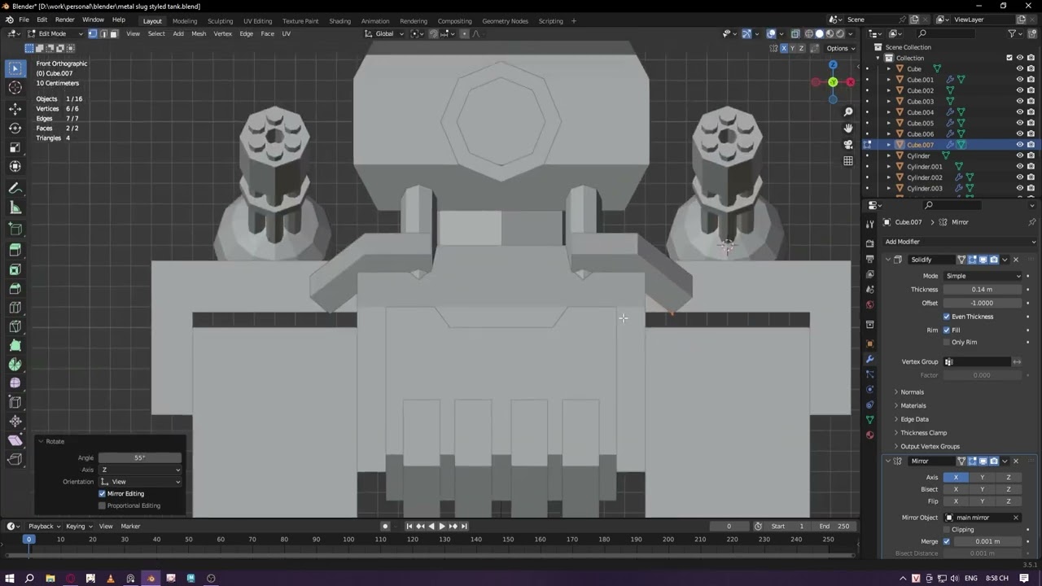Click the zoom viewport magnifier icon

(x=848, y=112)
